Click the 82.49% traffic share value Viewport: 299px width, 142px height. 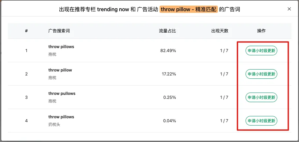[168, 50]
